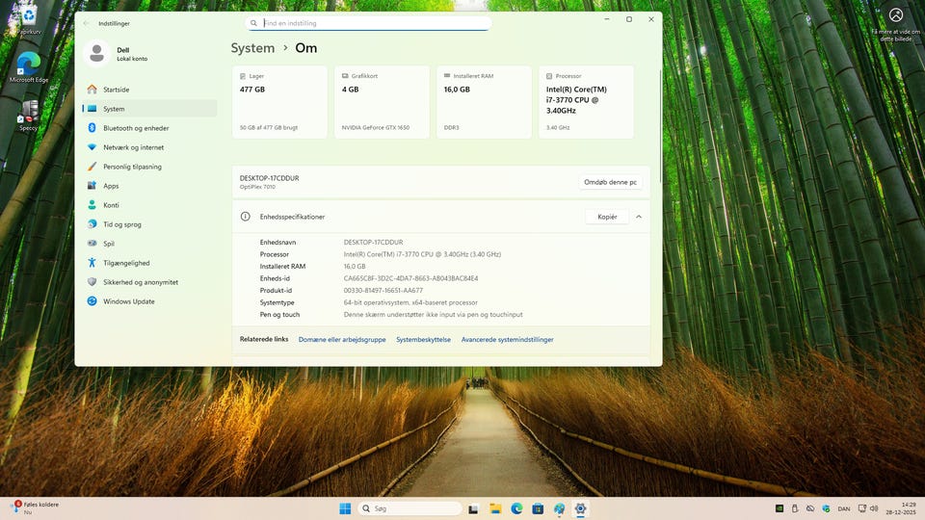Open Avancerede systemindstillinger link
The height and width of the screenshot is (520, 925).
[507, 340]
